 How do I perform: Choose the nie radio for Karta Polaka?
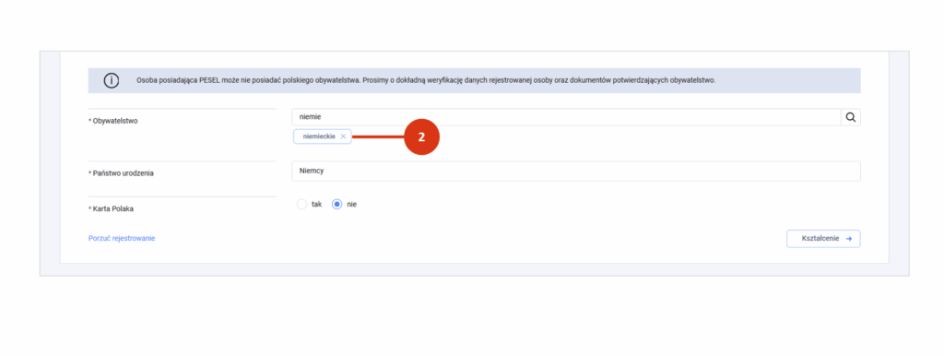point(337,204)
